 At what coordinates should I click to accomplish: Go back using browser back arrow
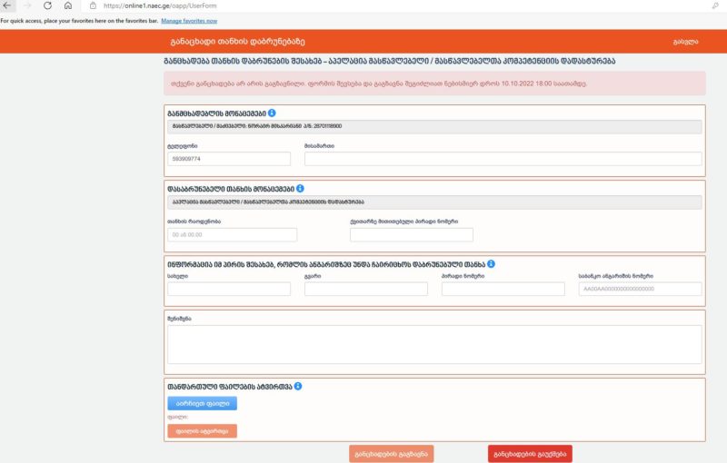(x=8, y=5)
